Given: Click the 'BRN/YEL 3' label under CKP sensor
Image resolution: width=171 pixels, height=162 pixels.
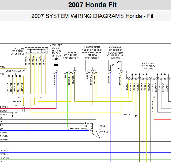Looking at the screenshot, I should [x=91, y=79].
